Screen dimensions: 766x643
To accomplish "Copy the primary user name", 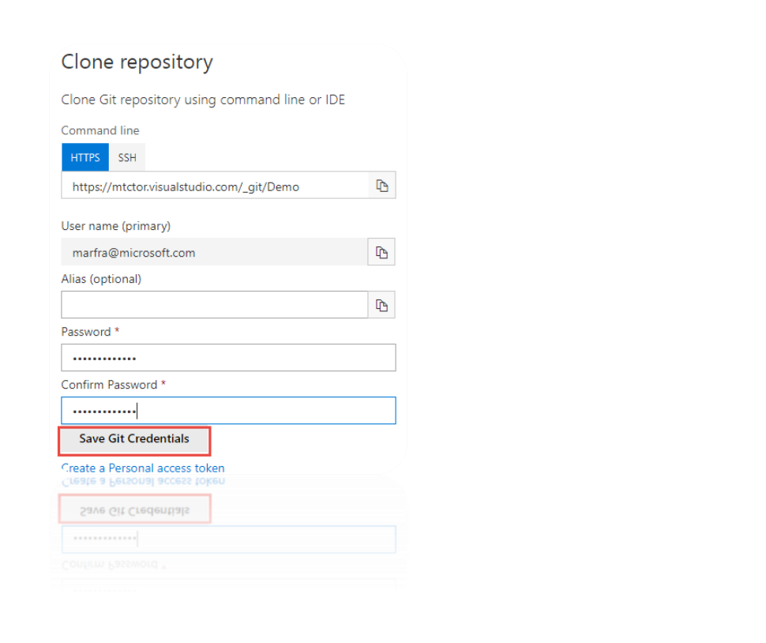I will coord(381,252).
